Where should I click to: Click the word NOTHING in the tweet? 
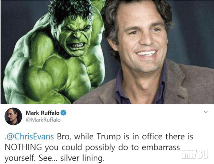click(x=23, y=147)
